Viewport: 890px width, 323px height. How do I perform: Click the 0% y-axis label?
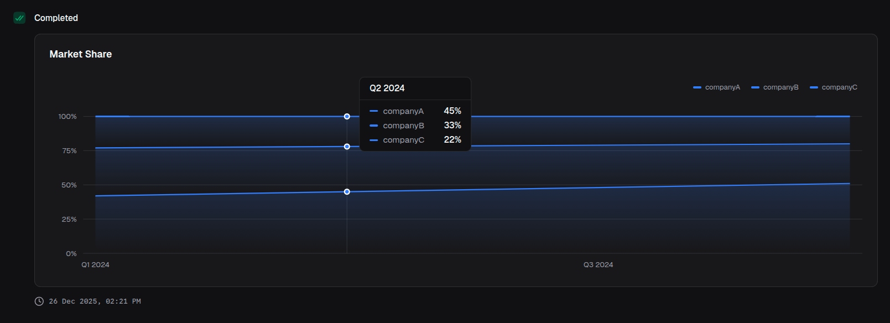(71, 254)
